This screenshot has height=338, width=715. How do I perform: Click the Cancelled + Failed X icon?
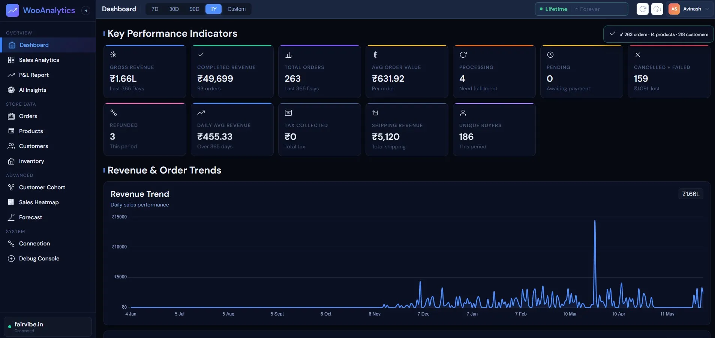click(638, 55)
